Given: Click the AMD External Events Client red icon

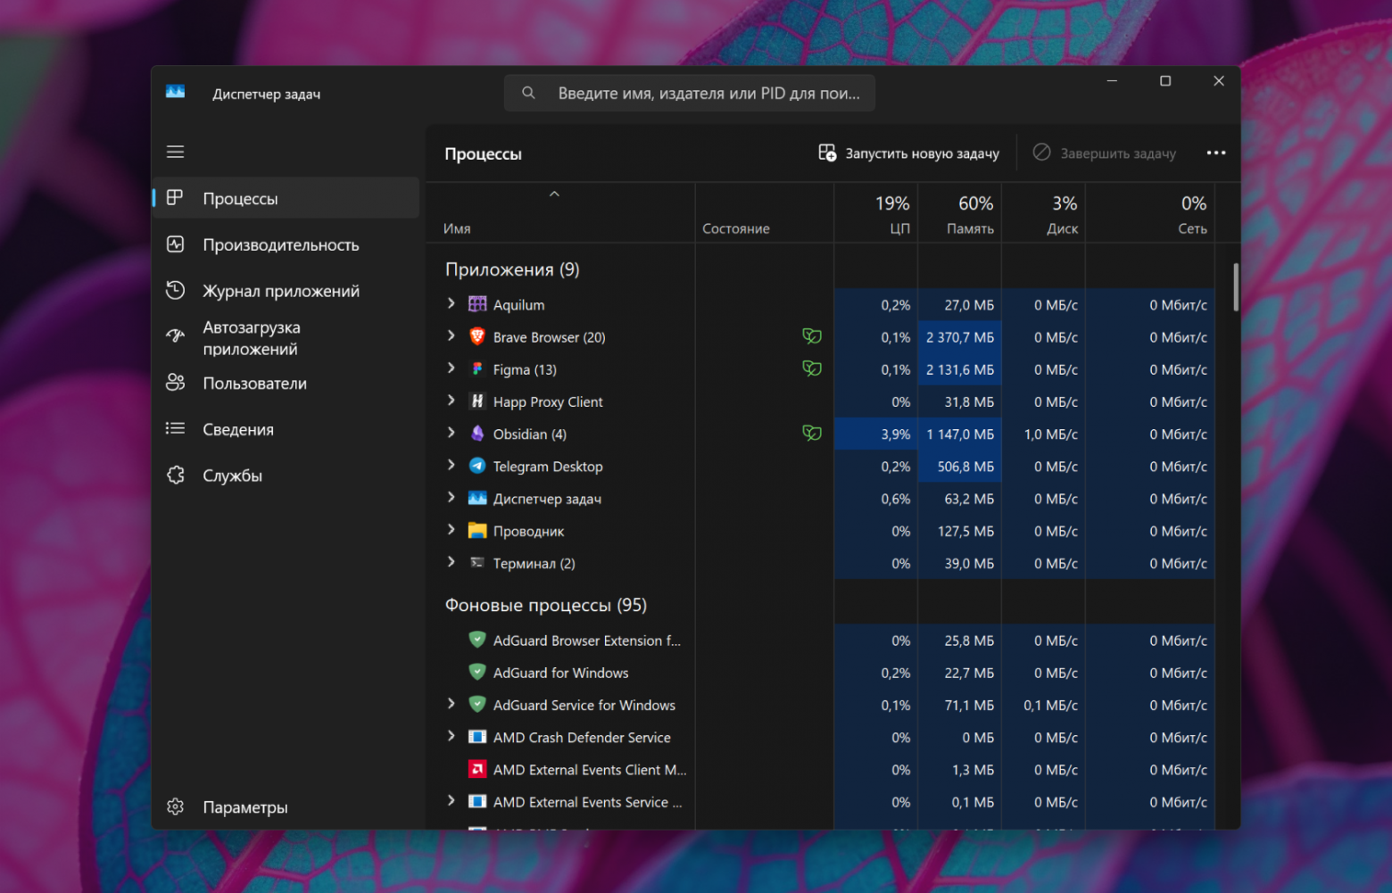Looking at the screenshot, I should pos(477,769).
